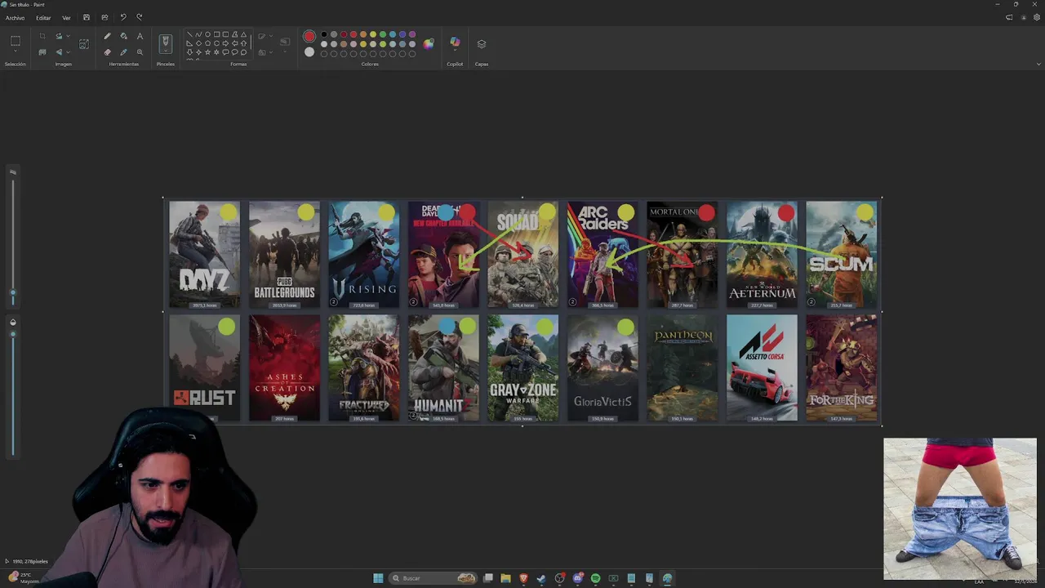The image size is (1045, 588).
Task: Click the zoom slider handle at left
Action: (x=12, y=292)
